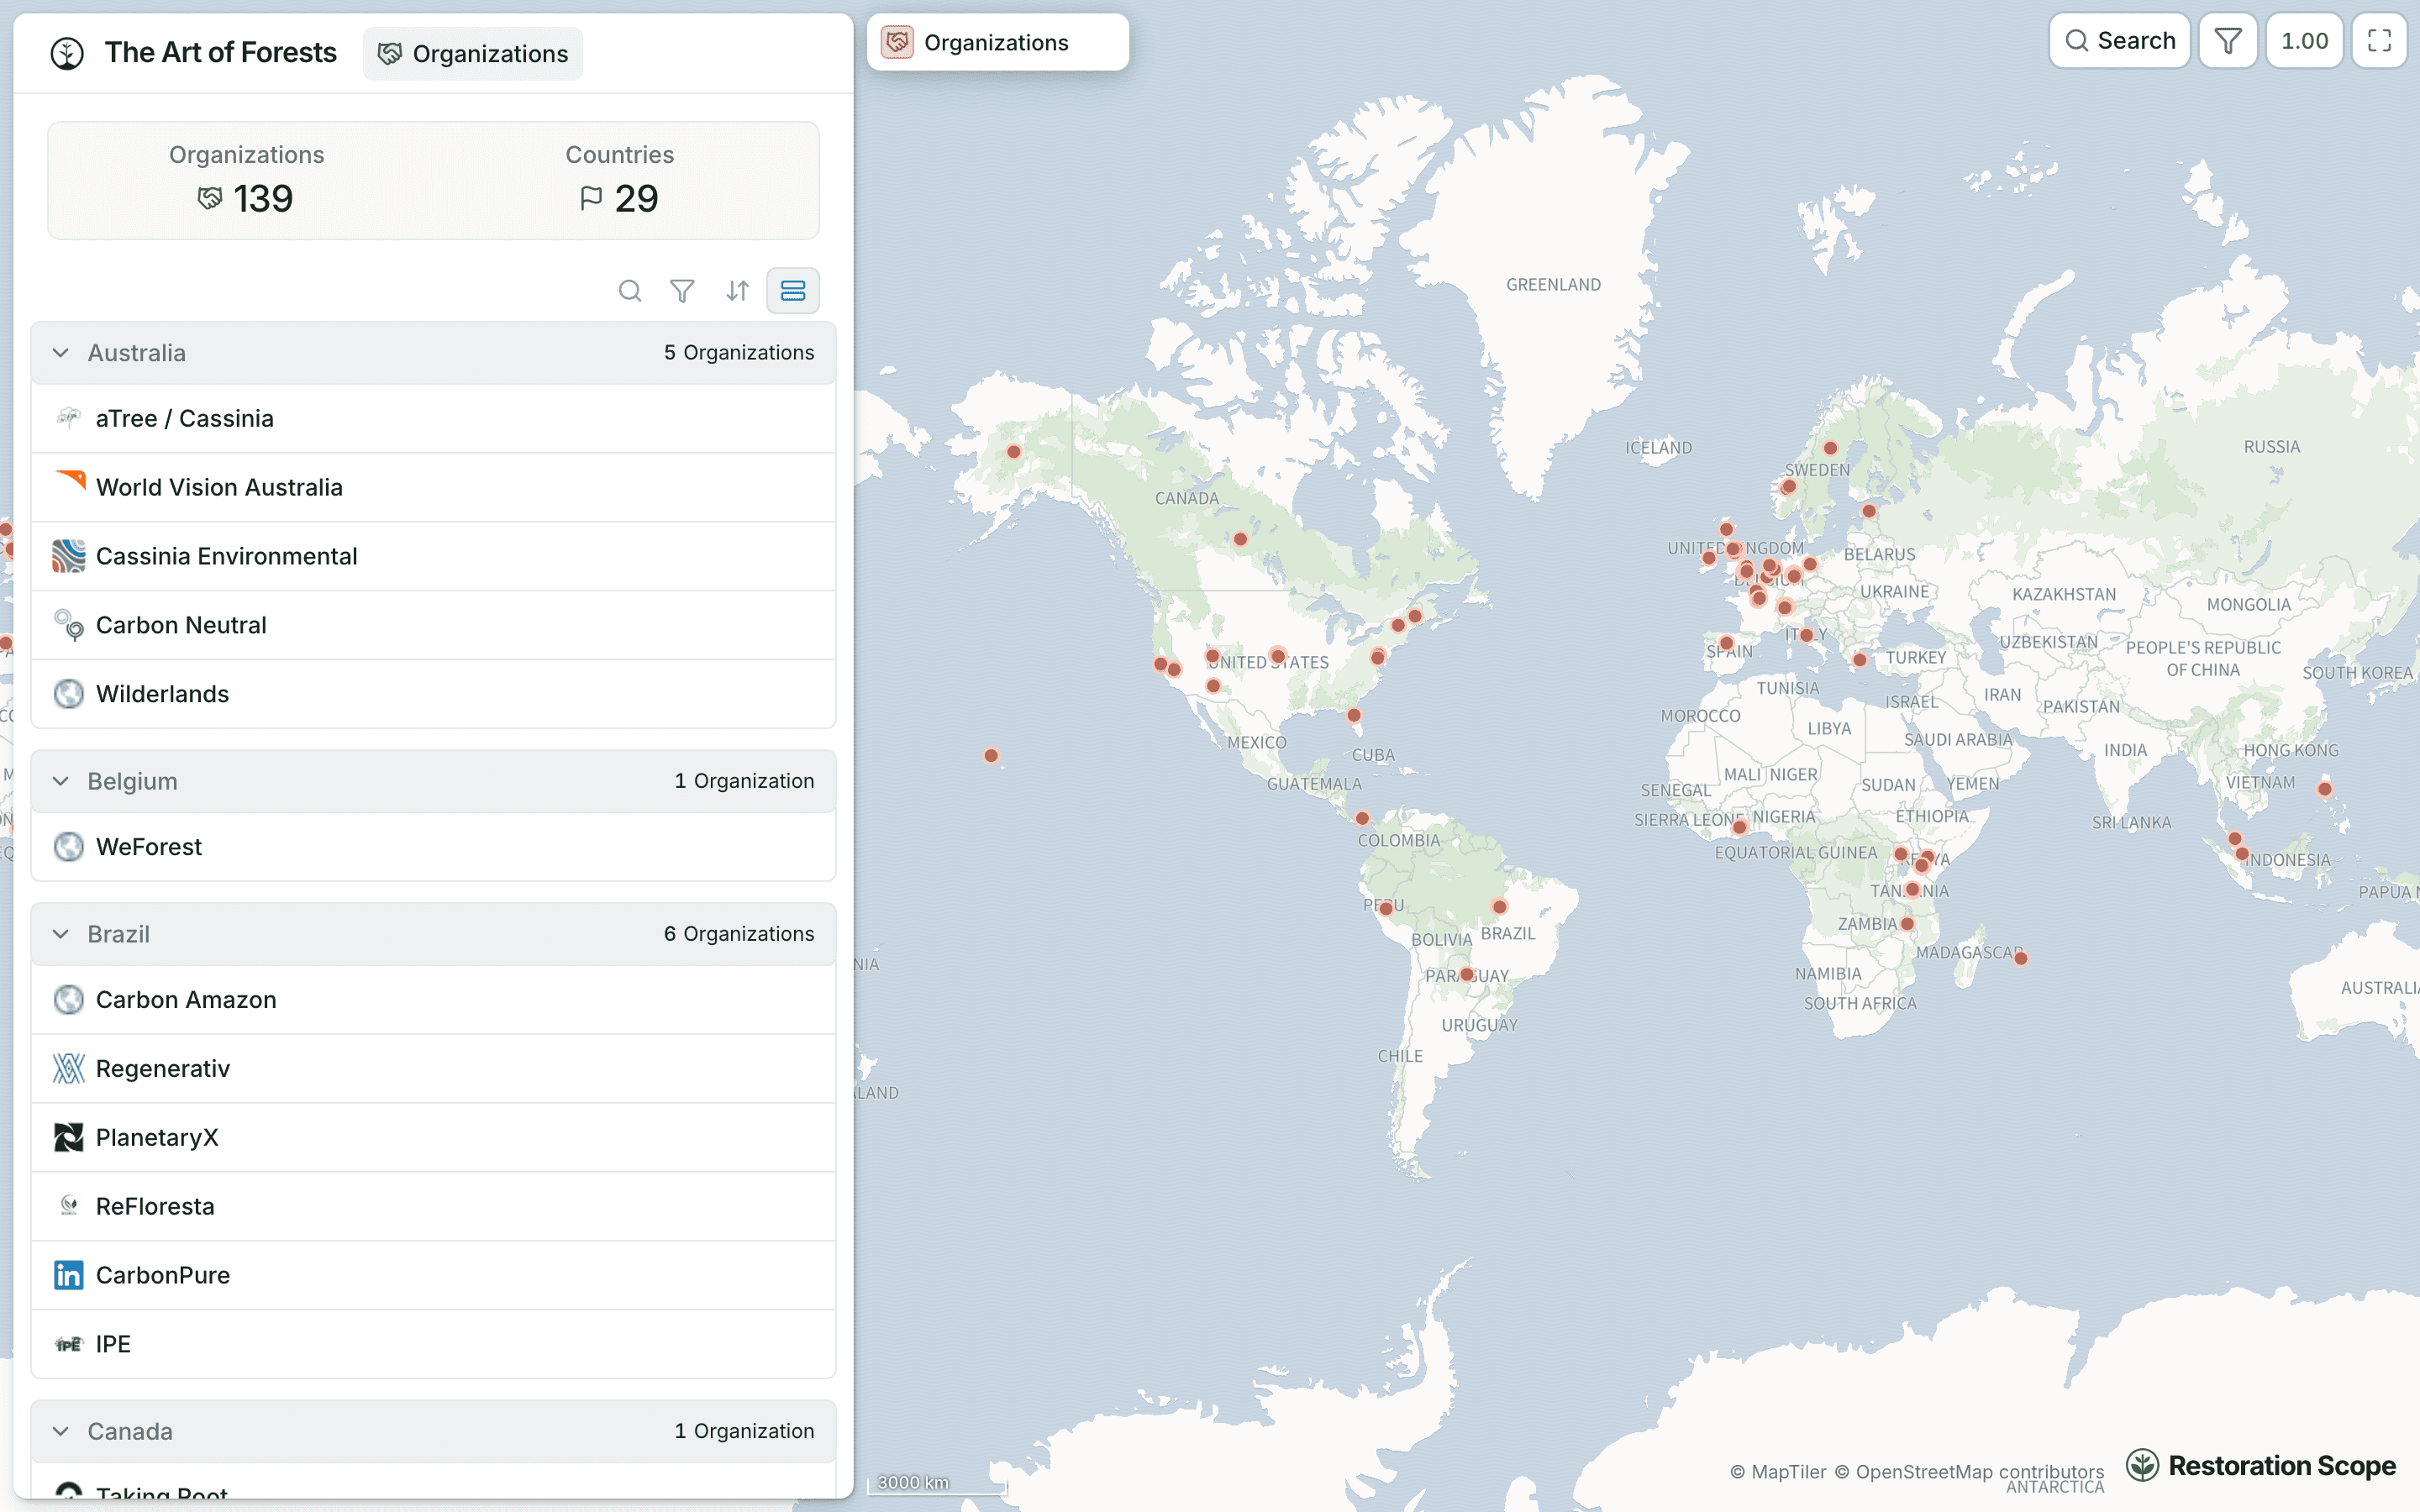2420x1512 pixels.
Task: Open the Restoration Scope link
Action: (x=2261, y=1466)
